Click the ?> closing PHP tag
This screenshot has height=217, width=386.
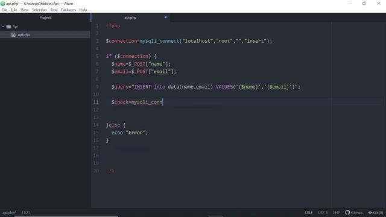click(112, 171)
